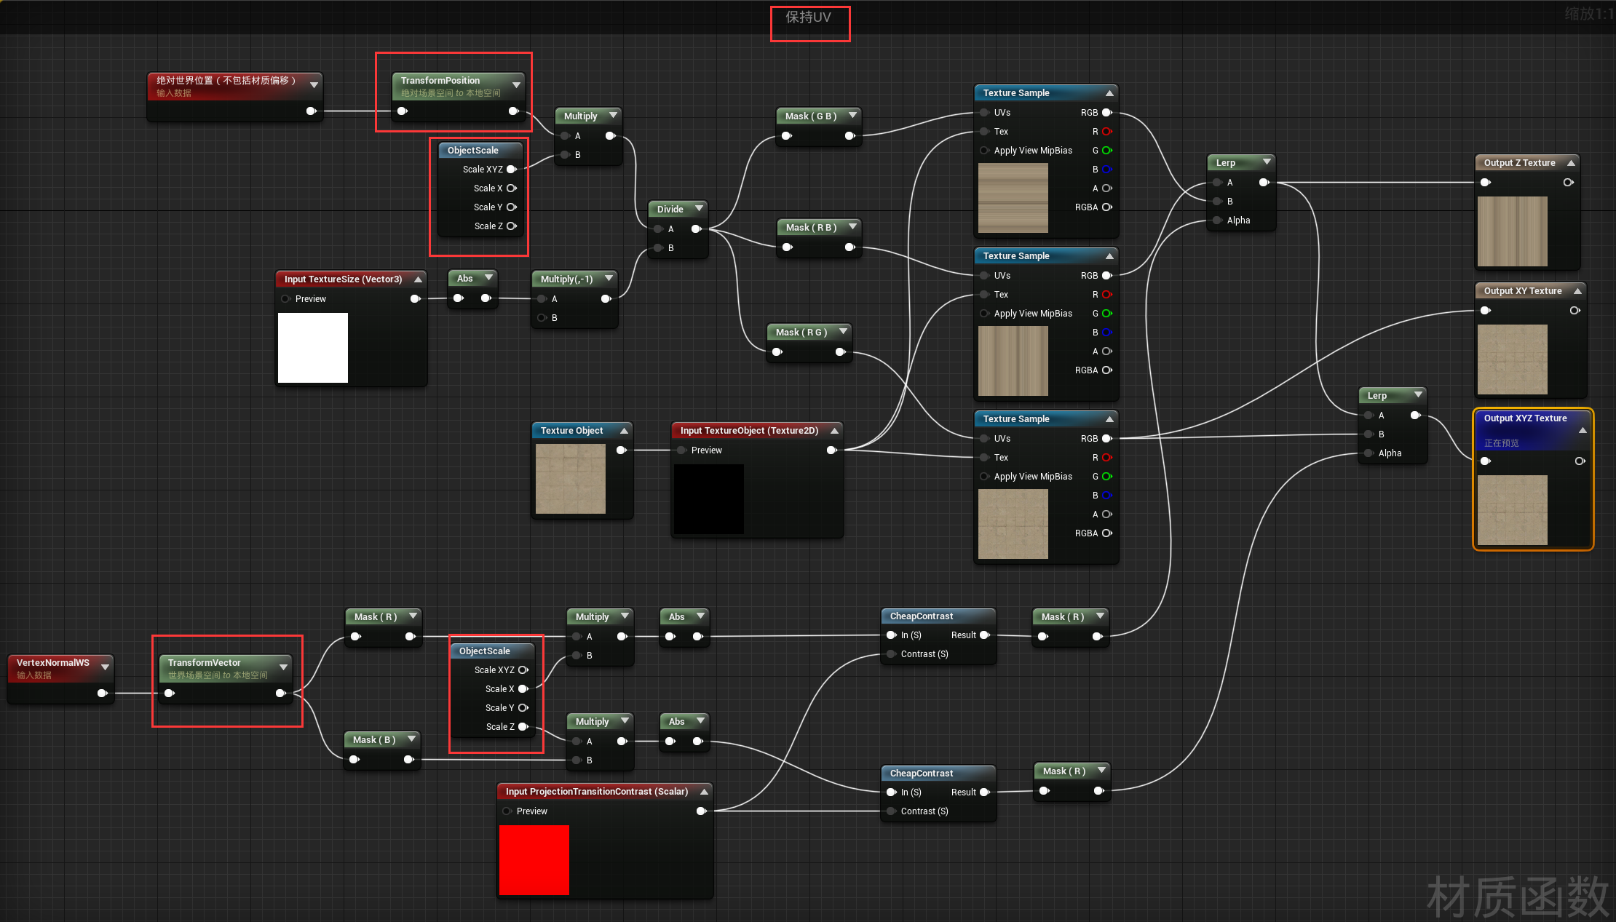Screen dimensions: 1616x922
Task: Click the Alpha input pin on the right Lerp node
Action: pos(1368,453)
